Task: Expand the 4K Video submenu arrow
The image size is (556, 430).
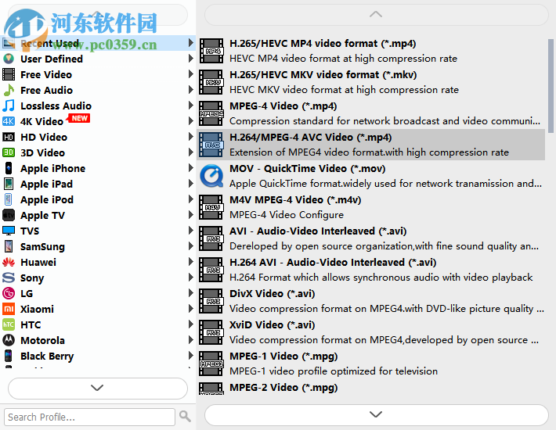Action: coord(191,121)
